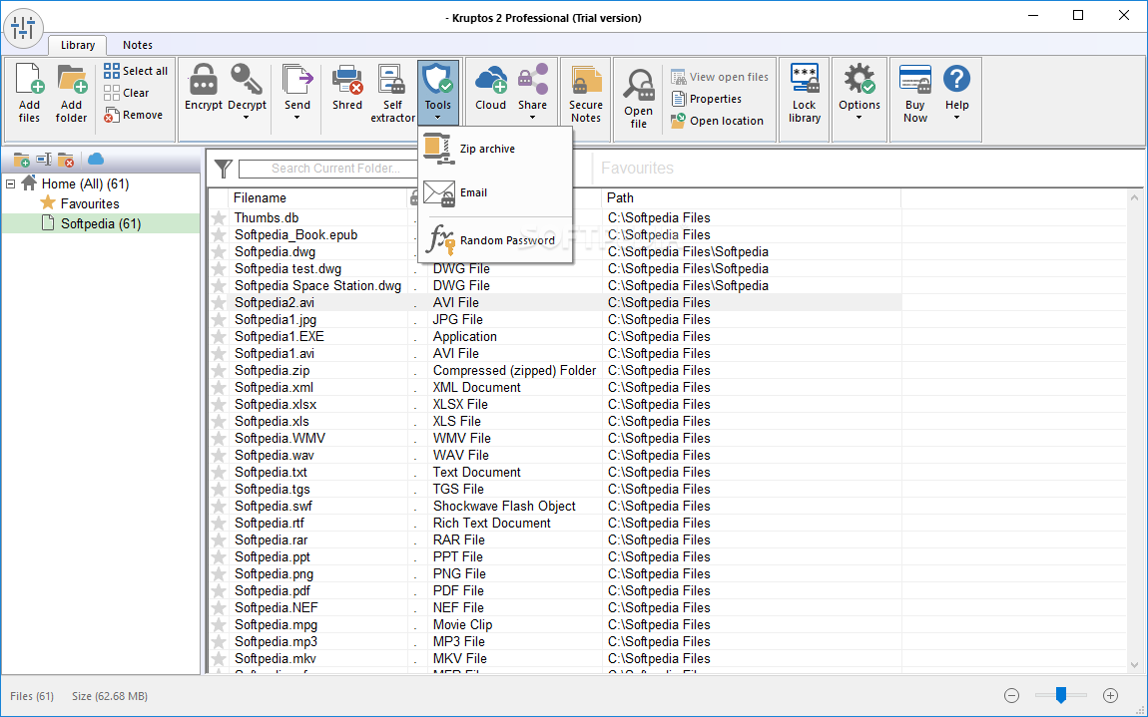Collapse the Home (All) tree node

(x=10, y=183)
